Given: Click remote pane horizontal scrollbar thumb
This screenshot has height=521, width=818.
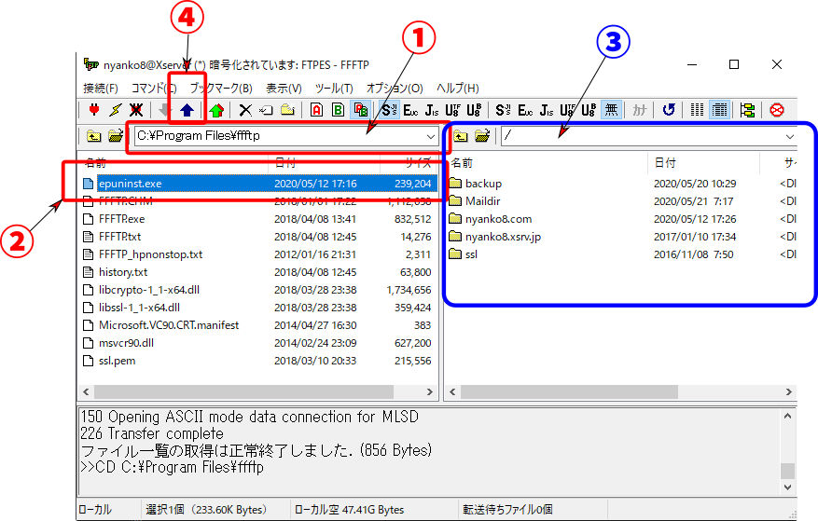Looking at the screenshot, I should pos(569,391).
